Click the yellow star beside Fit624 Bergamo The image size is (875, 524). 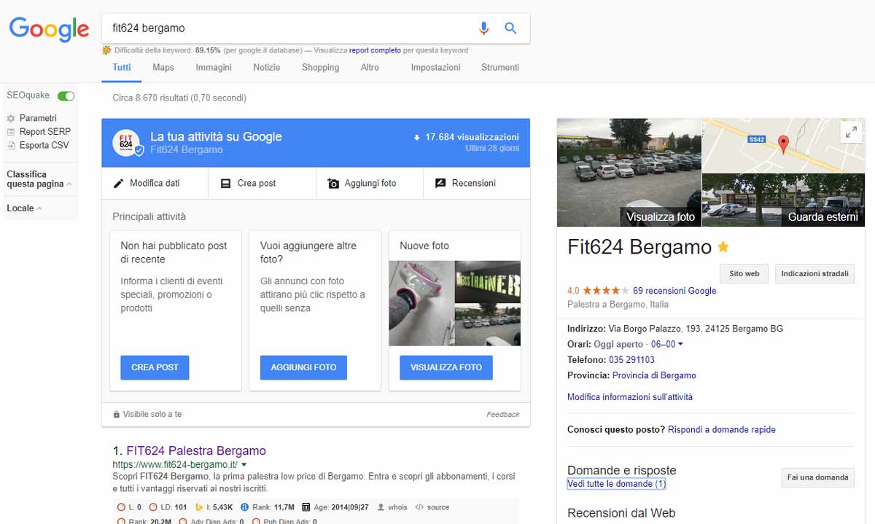[723, 247]
